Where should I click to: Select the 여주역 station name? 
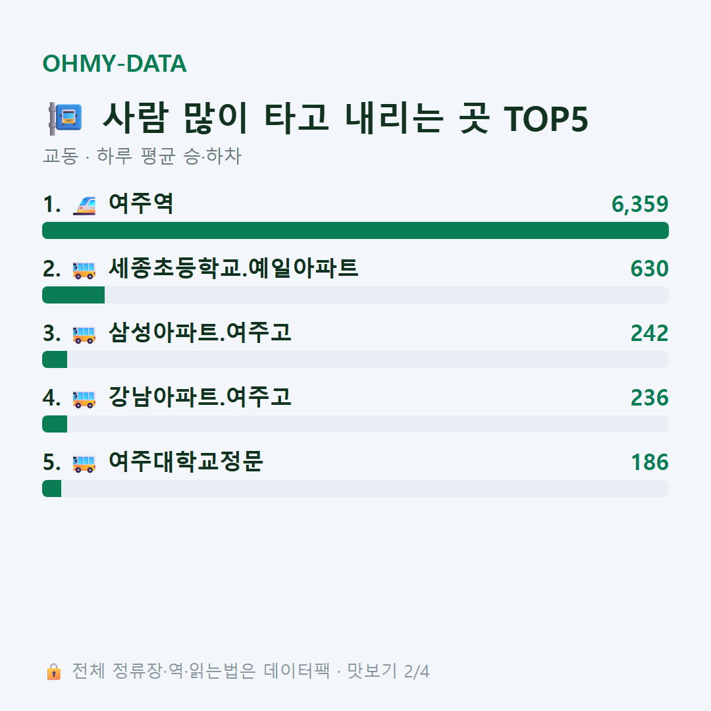click(x=141, y=203)
